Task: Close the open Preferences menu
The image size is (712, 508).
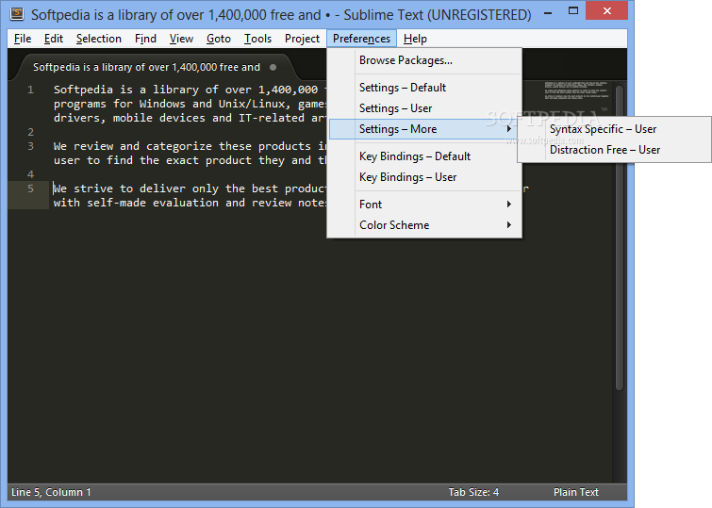Action: pyautogui.click(x=361, y=39)
